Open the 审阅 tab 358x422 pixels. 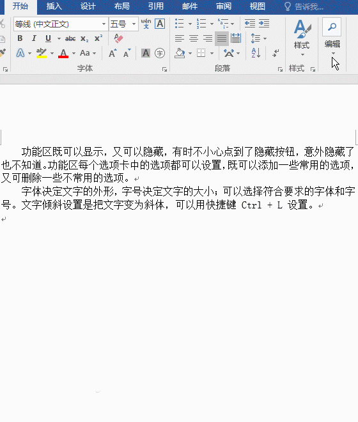[224, 6]
